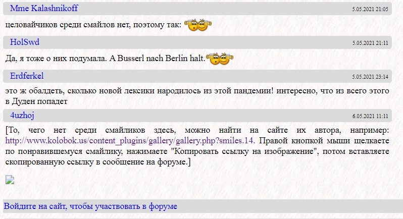This screenshot has width=403, height=219.
Task: Click the smiley emoticon in Mme Kalashnikoff's post
Action: tap(198, 25)
